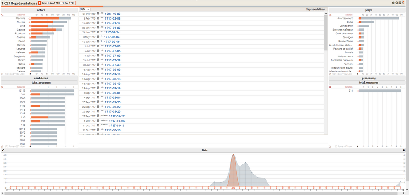Click the timeline peak handle at 400
The height and width of the screenshot is (195, 409).
[x=233, y=155]
